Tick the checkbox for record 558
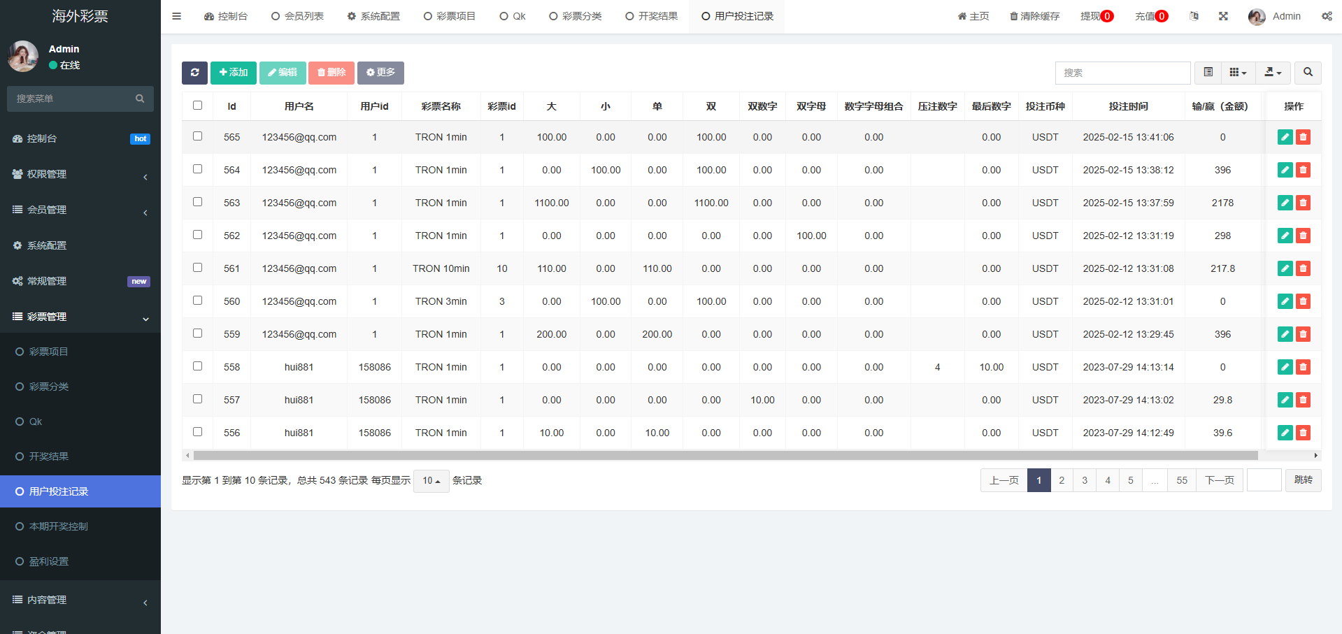Viewport: 1342px width, 634px height. click(x=197, y=366)
